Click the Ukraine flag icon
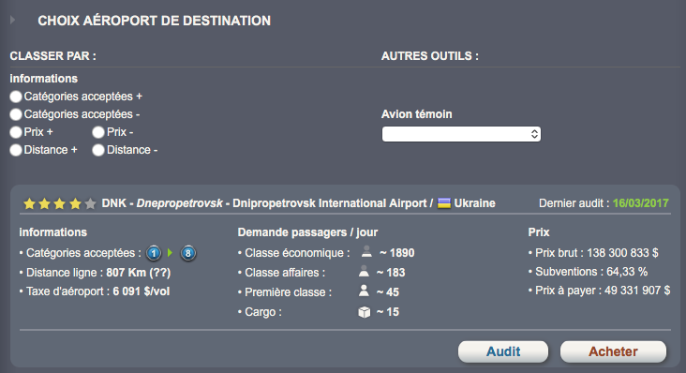The width and height of the screenshot is (686, 373). [444, 203]
